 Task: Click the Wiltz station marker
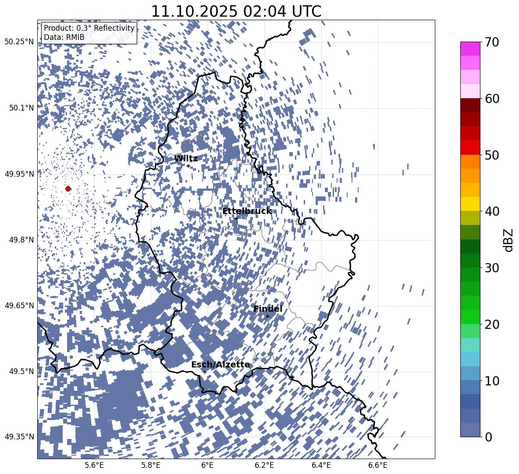pos(188,166)
